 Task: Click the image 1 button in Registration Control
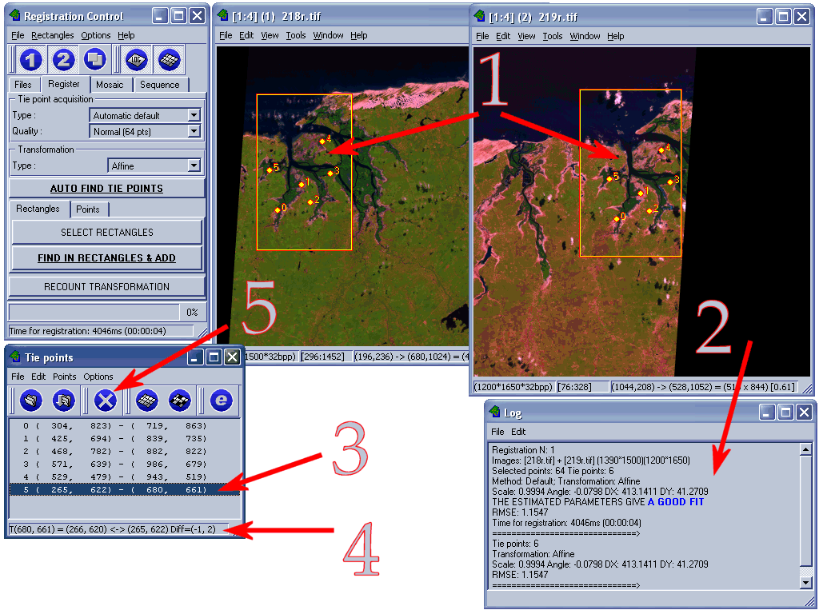click(30, 60)
